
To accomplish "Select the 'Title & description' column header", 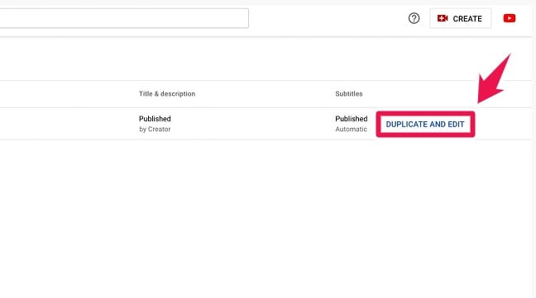I will point(167,94).
